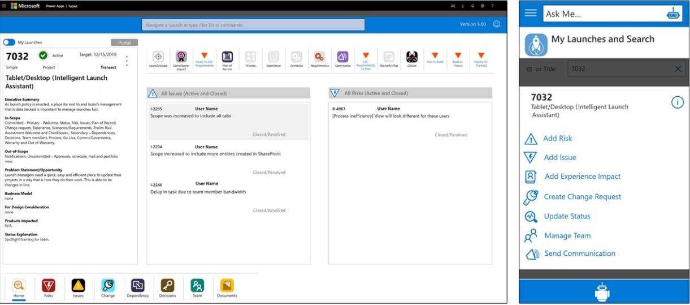
Task: Select the Requirements gears icon
Action: (319, 57)
